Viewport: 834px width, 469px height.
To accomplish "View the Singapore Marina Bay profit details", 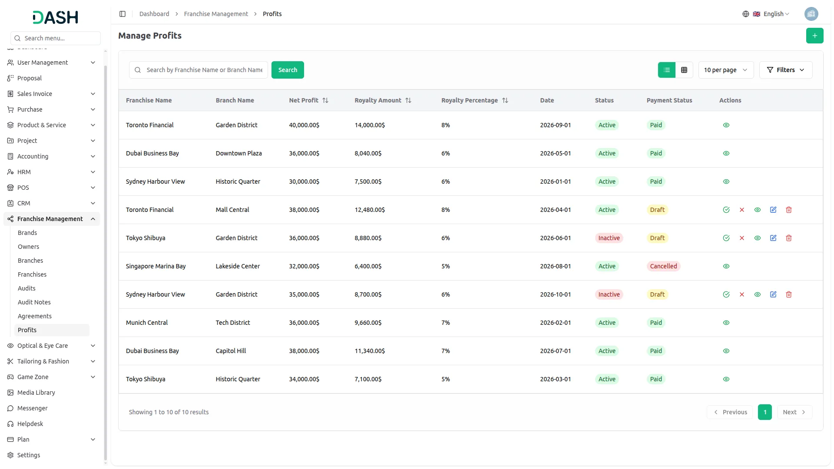I will 726,266.
